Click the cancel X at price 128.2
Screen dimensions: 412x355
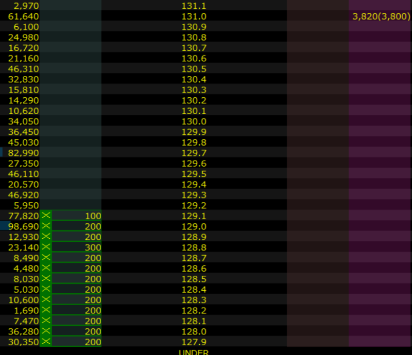(46, 310)
